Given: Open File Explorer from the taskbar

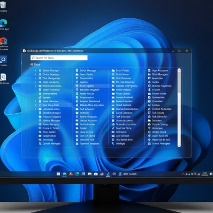Looking at the screenshot, I should point(90,174).
